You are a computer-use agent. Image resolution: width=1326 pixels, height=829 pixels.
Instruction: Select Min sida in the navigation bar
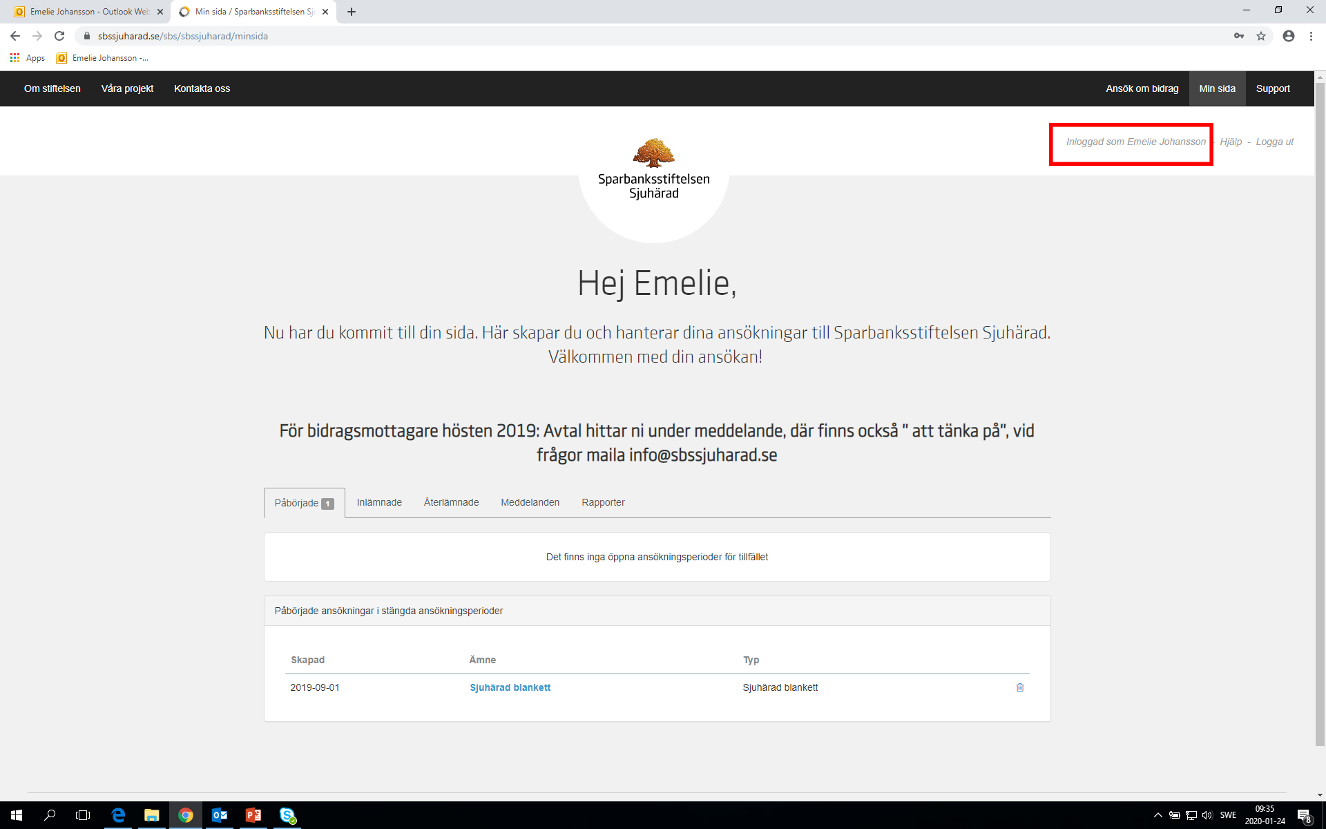[x=1218, y=88]
